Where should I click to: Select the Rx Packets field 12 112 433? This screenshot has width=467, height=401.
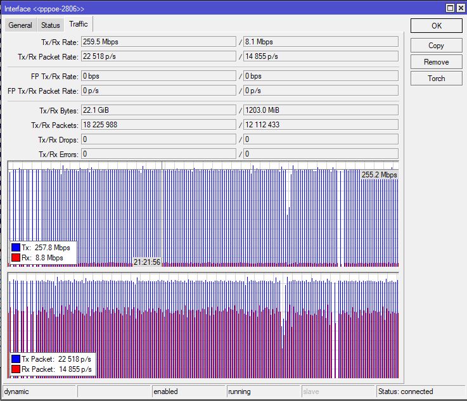click(x=321, y=125)
